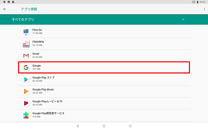Screen dimensions: 208x130
Task: Click the Google G logo icon
Action: coord(26,68)
